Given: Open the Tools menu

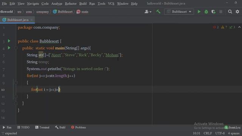Looking at the screenshot, I should click(x=101, y=3).
